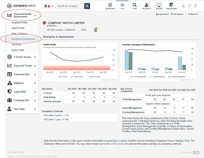
Task: Click the Cyber Risk shield icon
Action: click(9, 92)
